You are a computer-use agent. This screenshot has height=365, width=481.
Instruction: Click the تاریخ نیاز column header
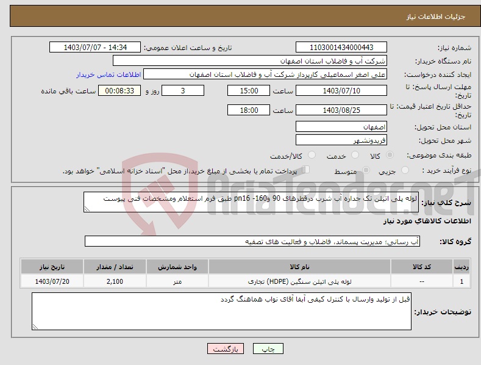click(x=52, y=267)
